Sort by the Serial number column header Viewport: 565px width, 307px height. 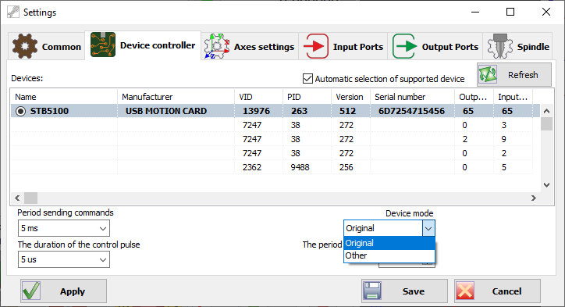pos(413,97)
